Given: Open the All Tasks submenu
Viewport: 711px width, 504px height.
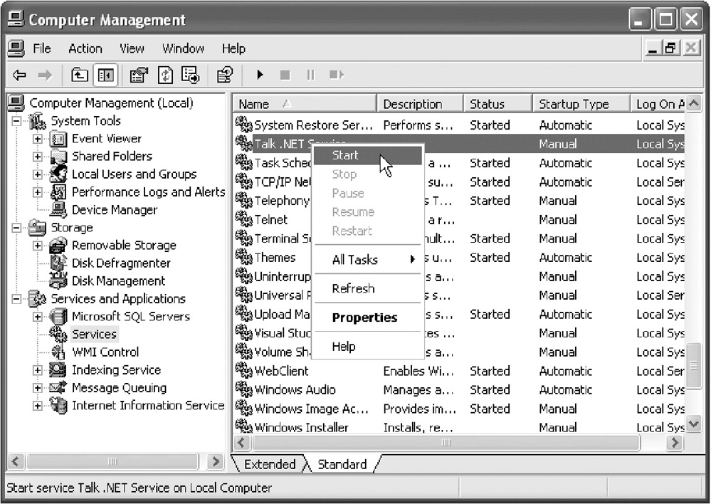Looking at the screenshot, I should 355,260.
